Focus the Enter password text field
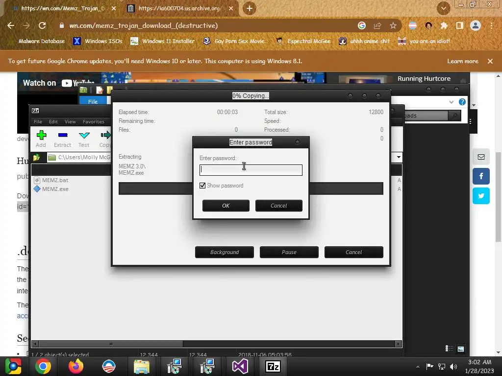The width and height of the screenshot is (502, 376). 251,170
